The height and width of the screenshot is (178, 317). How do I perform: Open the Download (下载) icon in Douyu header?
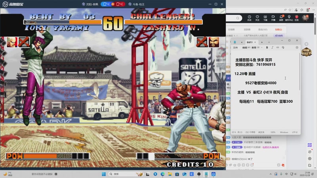coord(265,18)
